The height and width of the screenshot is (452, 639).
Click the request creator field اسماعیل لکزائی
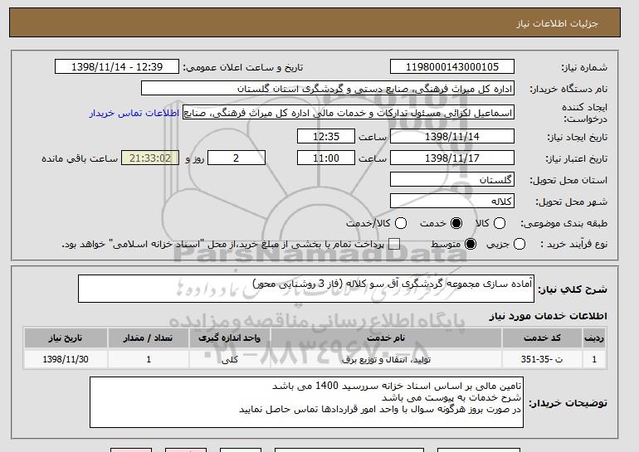tap(349, 113)
